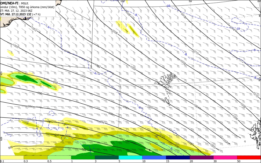Image resolution: width=261 pixels, height=163 pixels.
Task: Click the '1014' isobar label
Action: click(x=232, y=28)
